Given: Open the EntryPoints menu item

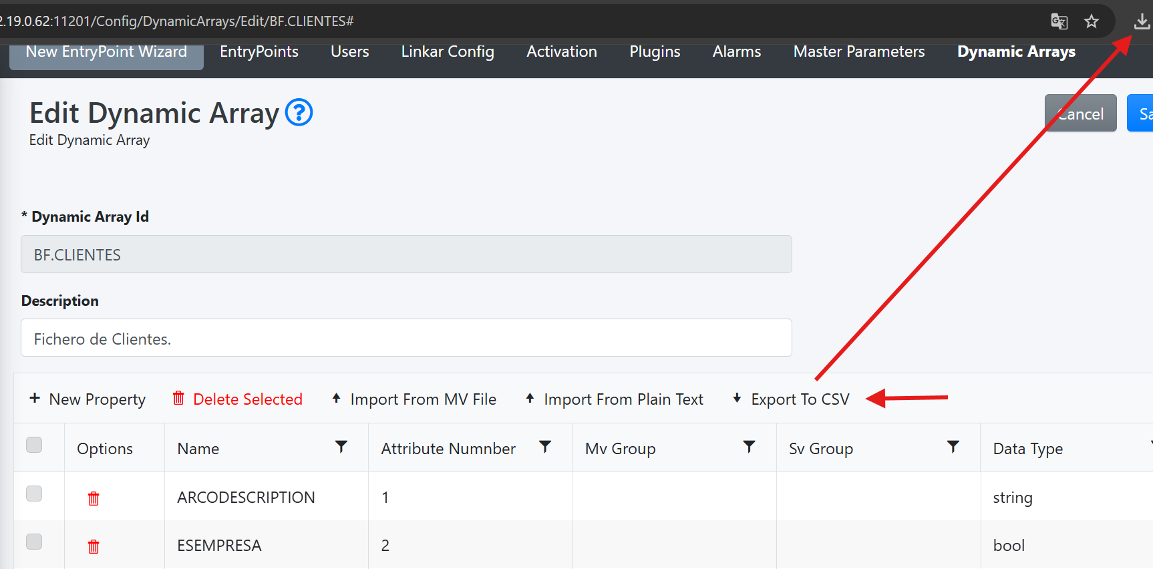Looking at the screenshot, I should coord(259,52).
